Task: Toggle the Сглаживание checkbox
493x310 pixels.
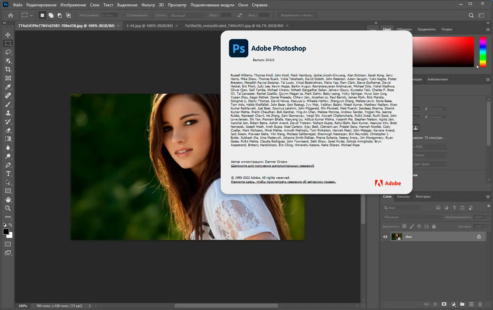Action: coord(124,15)
